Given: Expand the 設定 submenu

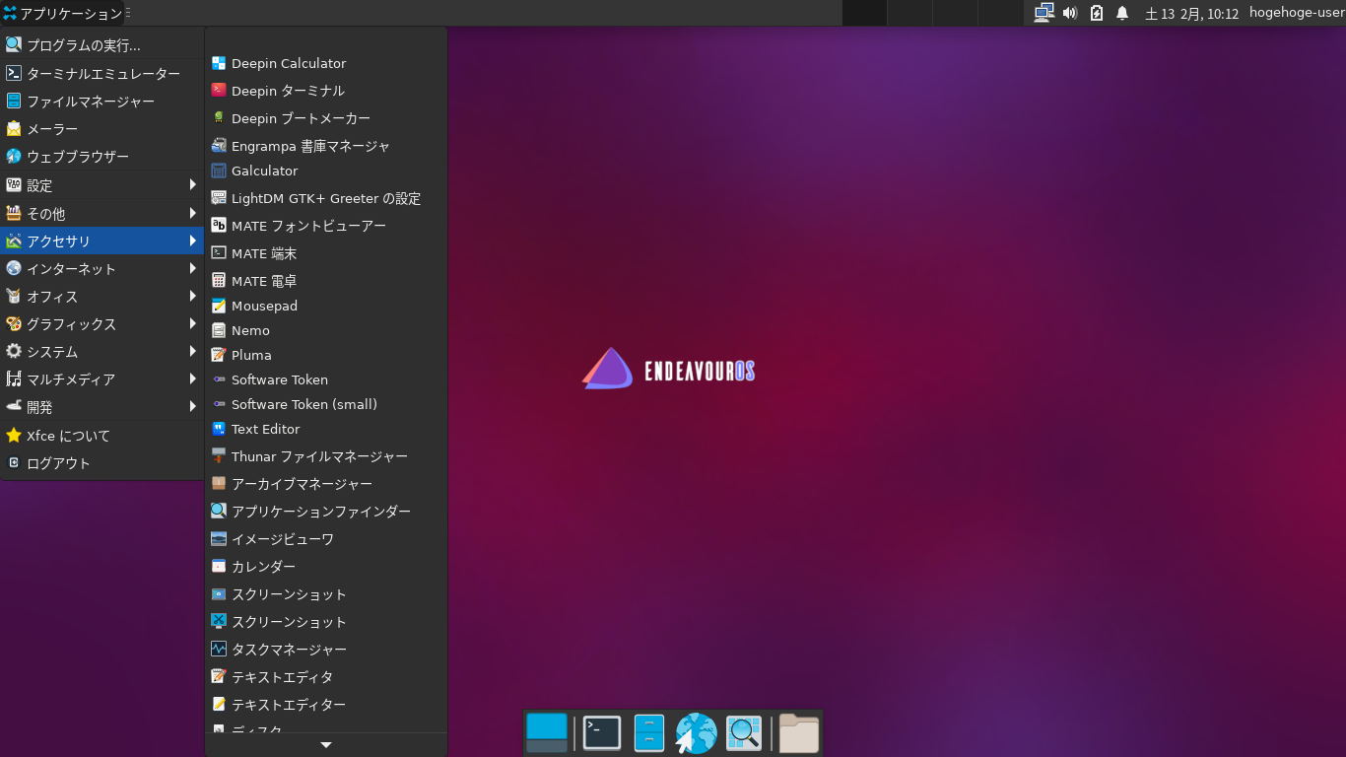Looking at the screenshot, I should tap(102, 185).
